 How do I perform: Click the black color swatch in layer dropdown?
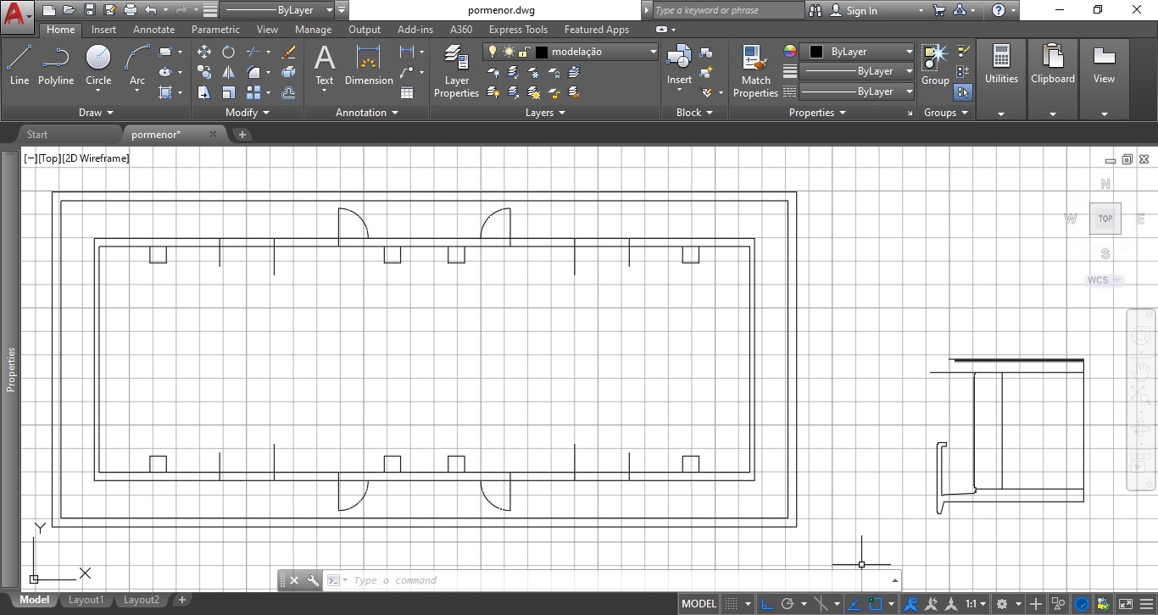coord(542,52)
